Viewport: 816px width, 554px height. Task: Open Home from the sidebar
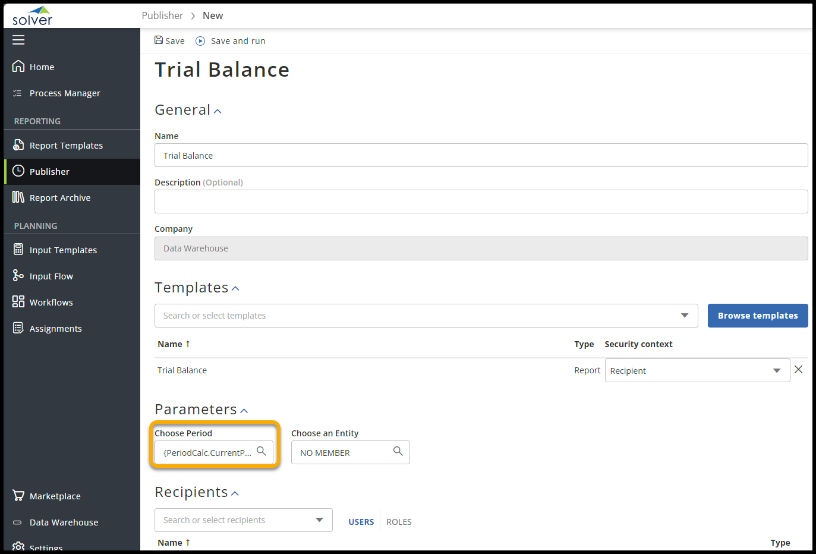[x=42, y=67]
